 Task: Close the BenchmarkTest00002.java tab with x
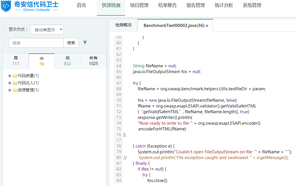(x=207, y=26)
